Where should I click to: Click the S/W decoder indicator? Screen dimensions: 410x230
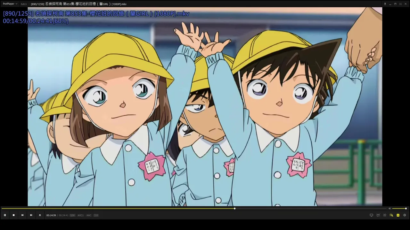click(x=72, y=215)
